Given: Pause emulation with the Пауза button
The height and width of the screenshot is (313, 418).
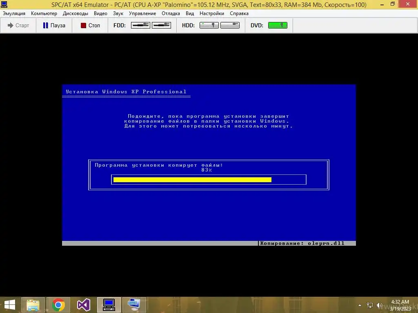Looking at the screenshot, I should (54, 25).
